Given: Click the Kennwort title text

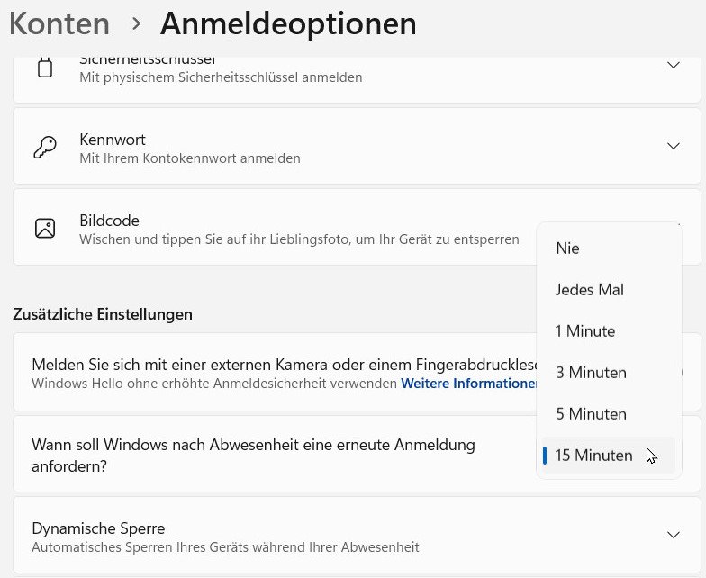Looking at the screenshot, I should click(x=113, y=140).
